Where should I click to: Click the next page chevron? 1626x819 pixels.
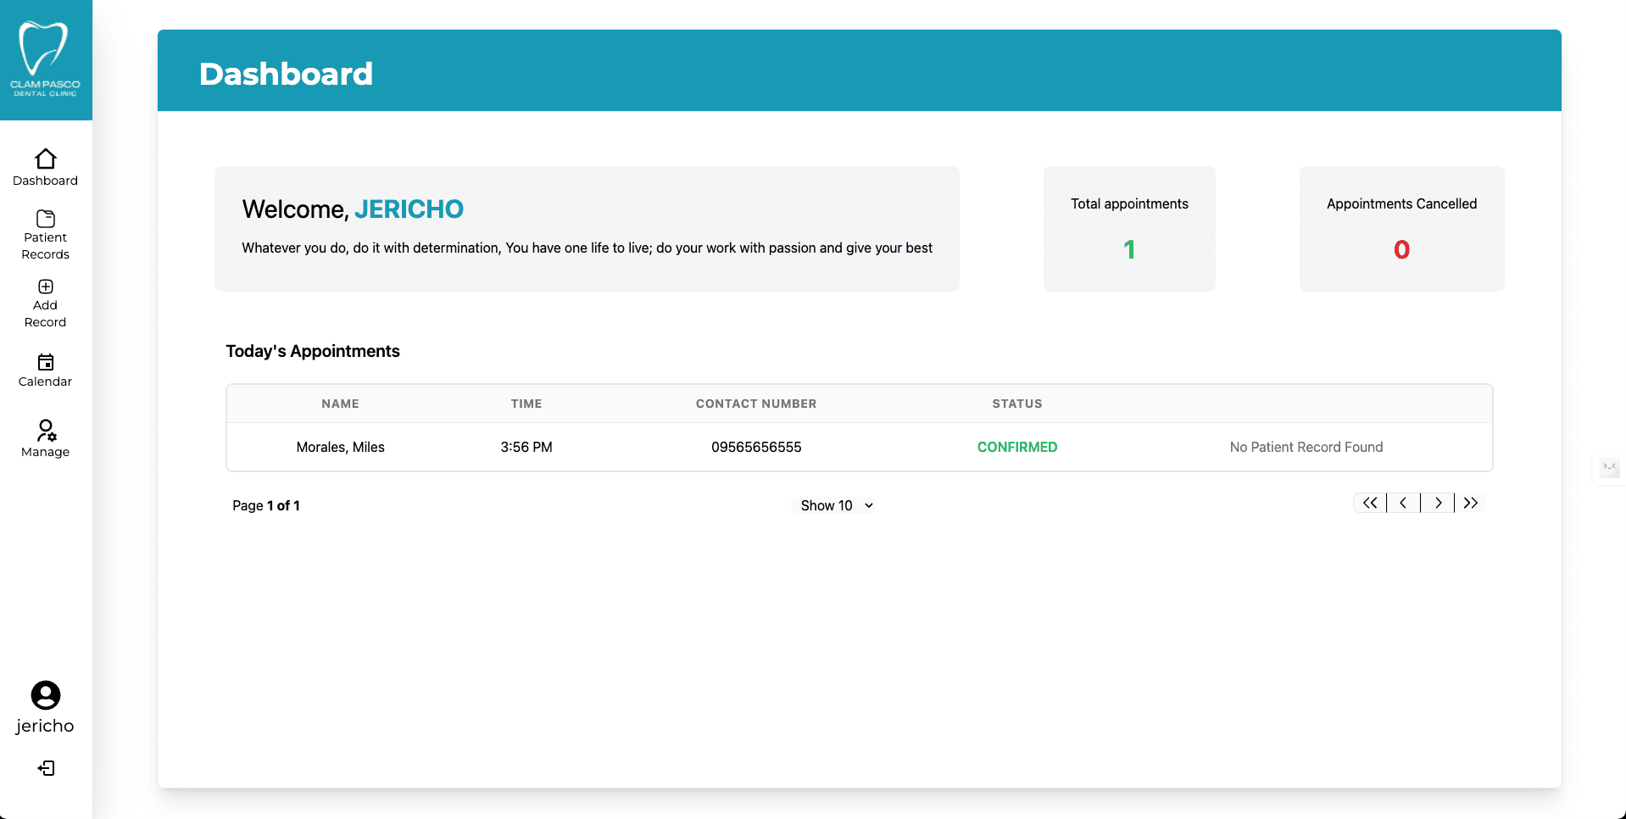pyautogui.click(x=1437, y=502)
